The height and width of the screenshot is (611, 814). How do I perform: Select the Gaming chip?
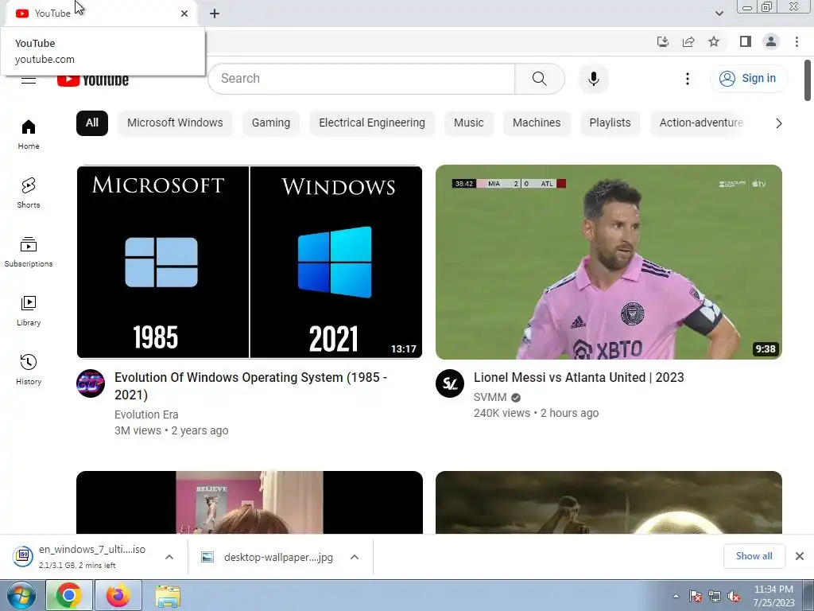[271, 123]
